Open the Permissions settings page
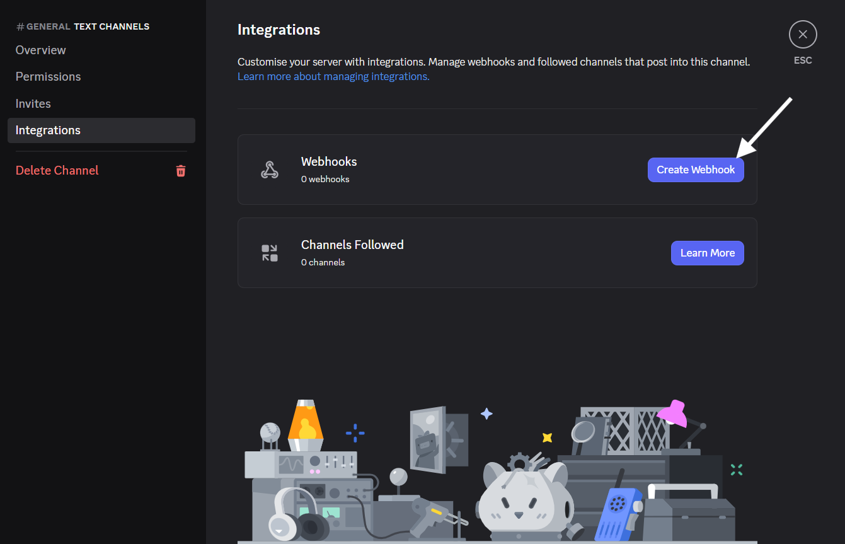Image resolution: width=845 pixels, height=544 pixels. coord(48,76)
